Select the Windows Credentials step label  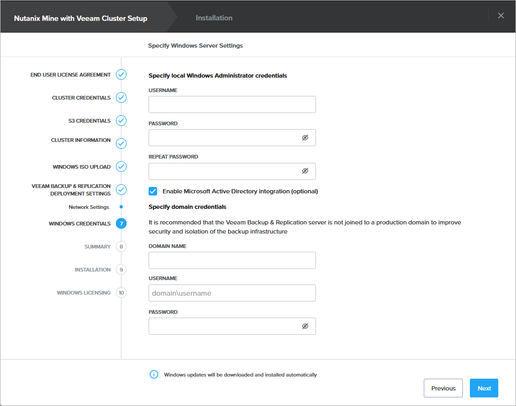pos(79,224)
